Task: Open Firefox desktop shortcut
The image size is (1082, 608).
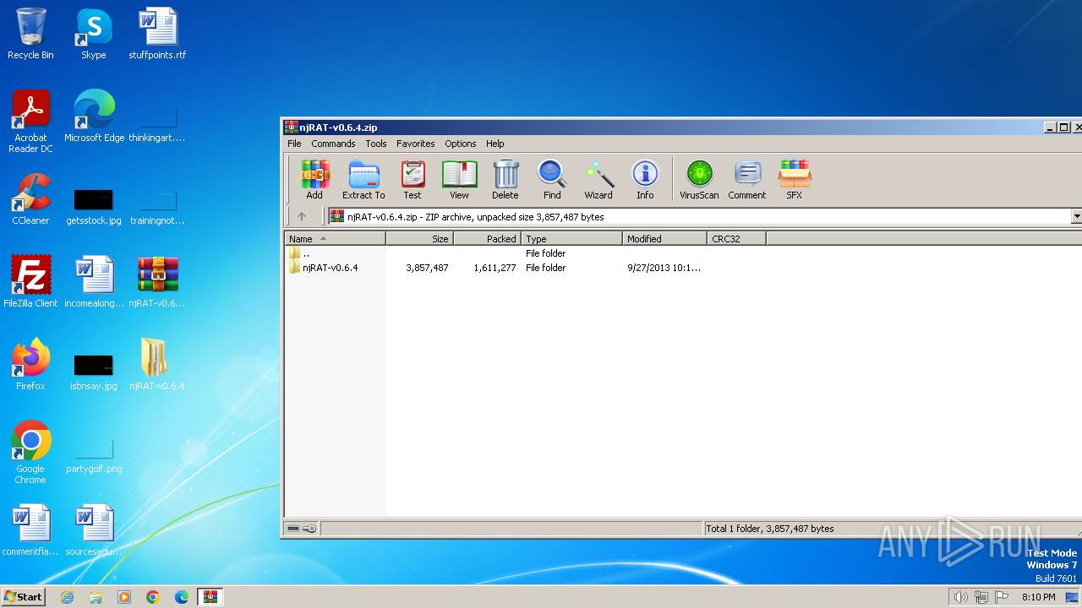Action: click(30, 365)
